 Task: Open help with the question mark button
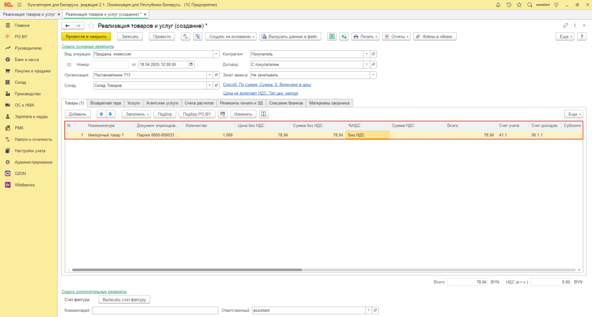pos(582,36)
